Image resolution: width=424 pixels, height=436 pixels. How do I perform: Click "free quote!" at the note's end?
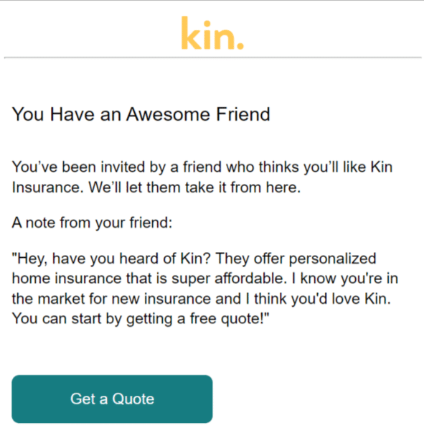click(x=230, y=319)
